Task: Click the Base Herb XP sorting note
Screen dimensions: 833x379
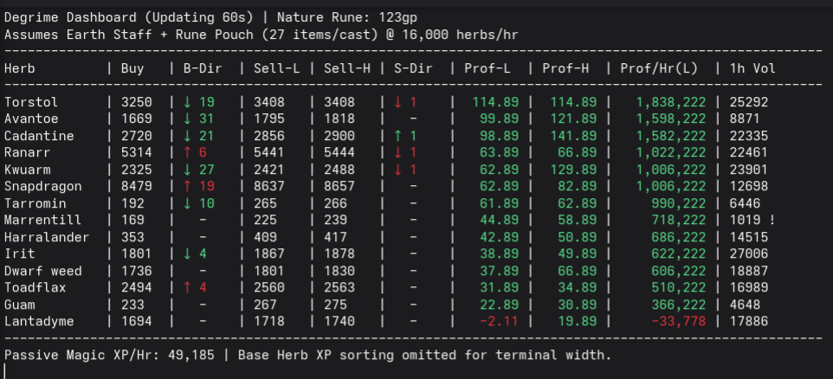Action: click(x=425, y=355)
